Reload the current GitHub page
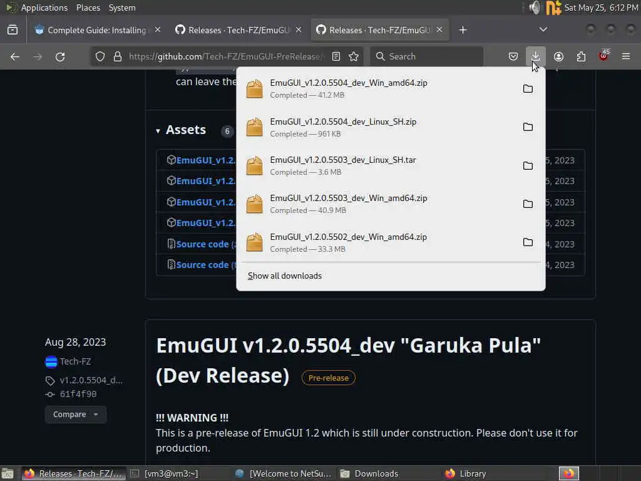Viewport: 641px width, 481px height. tap(60, 56)
